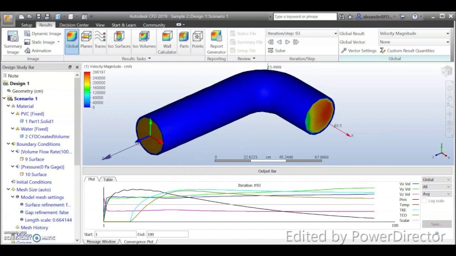Open the Decision Center tab
The width and height of the screenshot is (456, 256).
tap(74, 25)
